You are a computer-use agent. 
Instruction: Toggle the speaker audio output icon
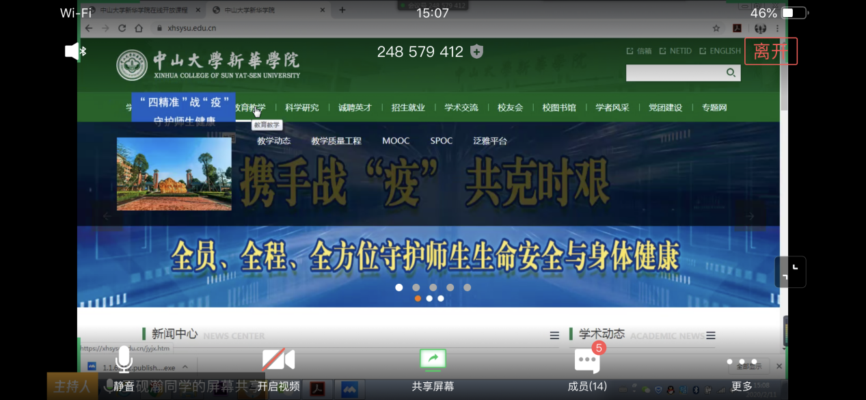click(x=74, y=51)
